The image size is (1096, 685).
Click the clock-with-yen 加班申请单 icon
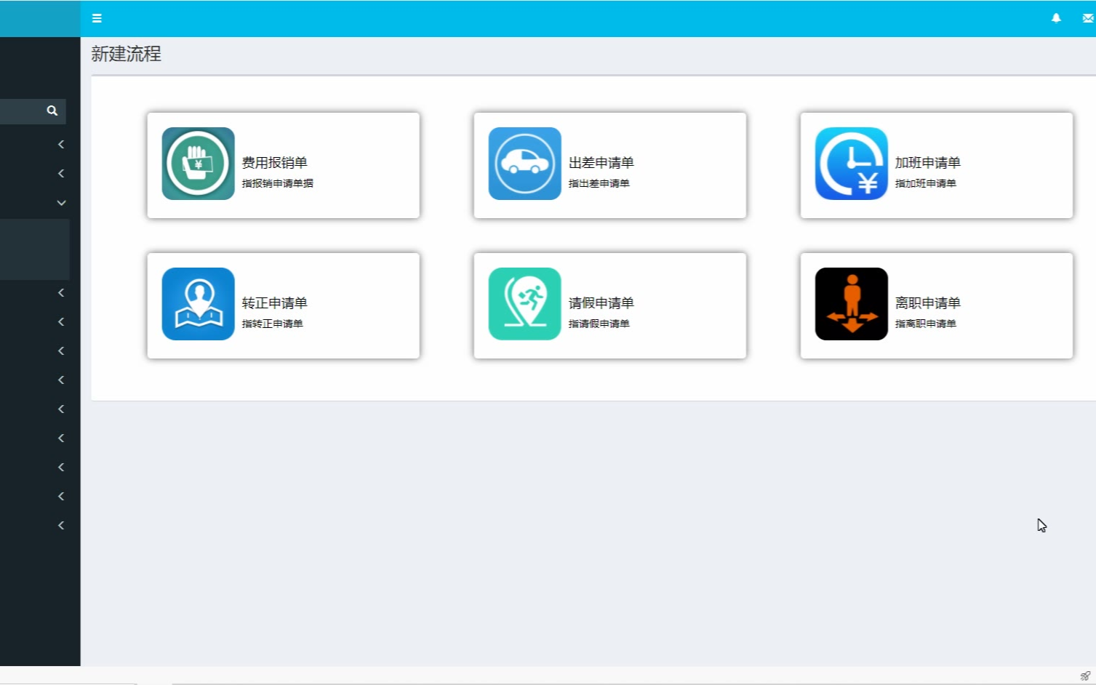pos(851,164)
